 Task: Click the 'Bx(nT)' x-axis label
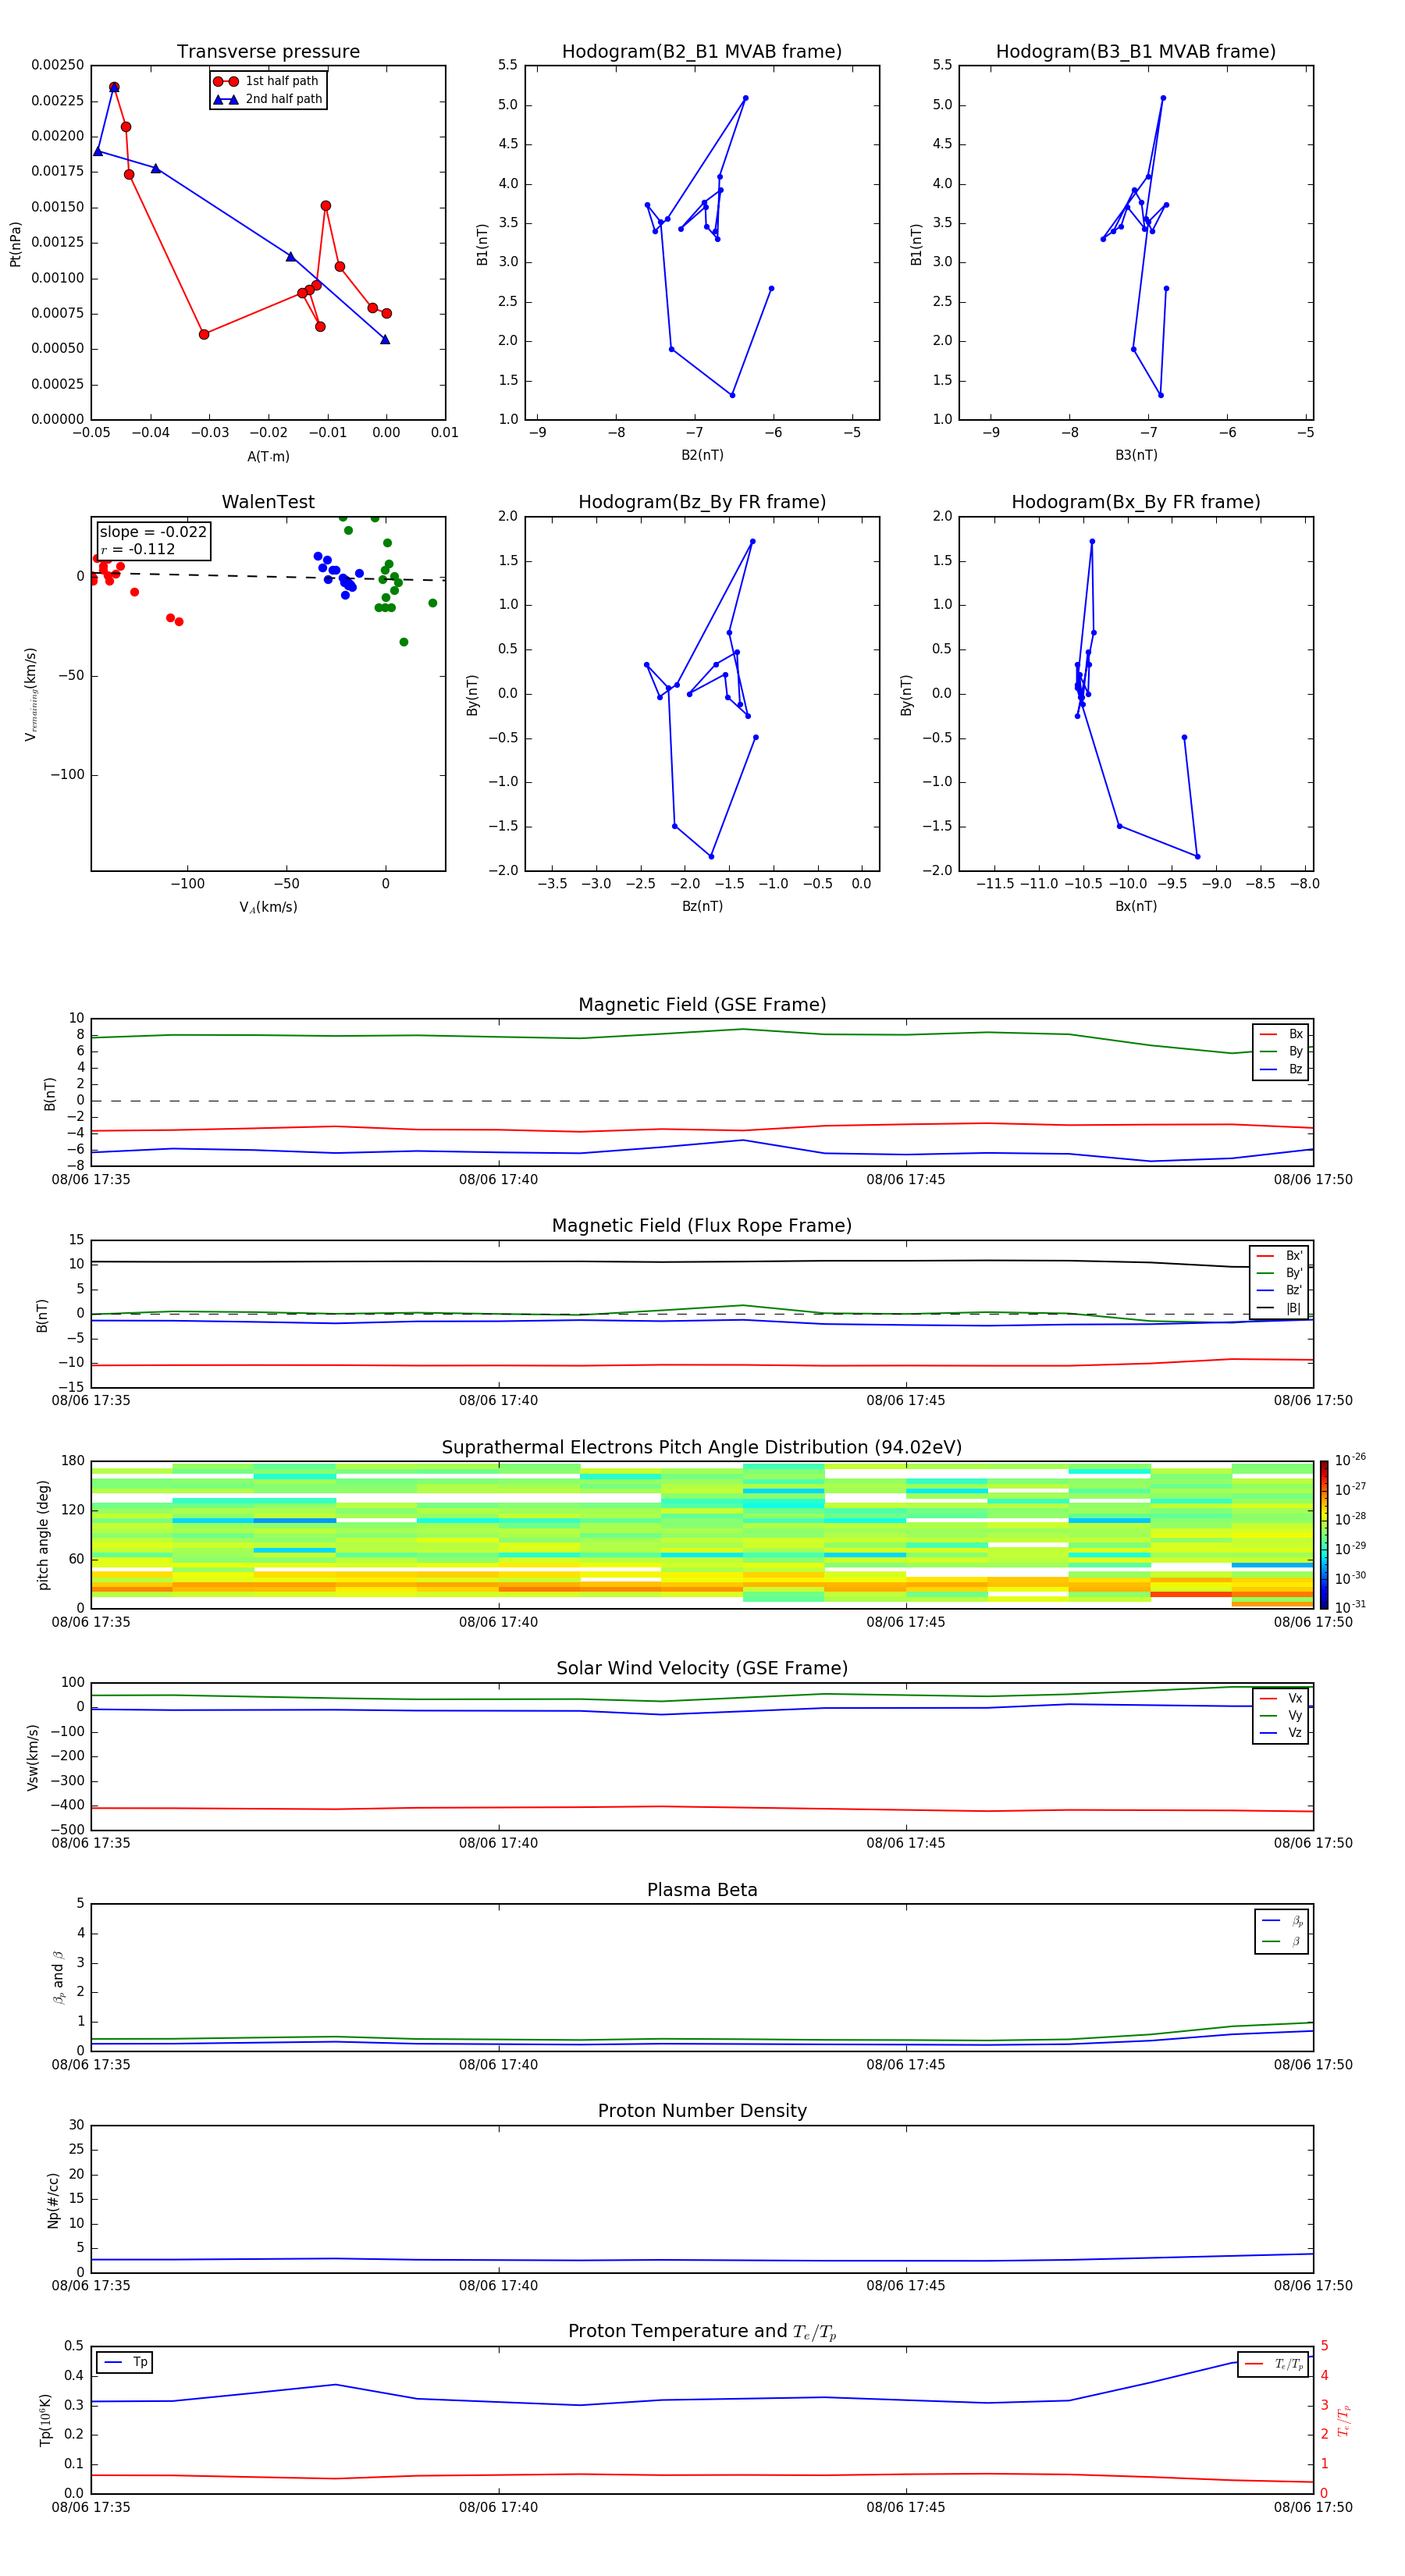click(x=1136, y=906)
